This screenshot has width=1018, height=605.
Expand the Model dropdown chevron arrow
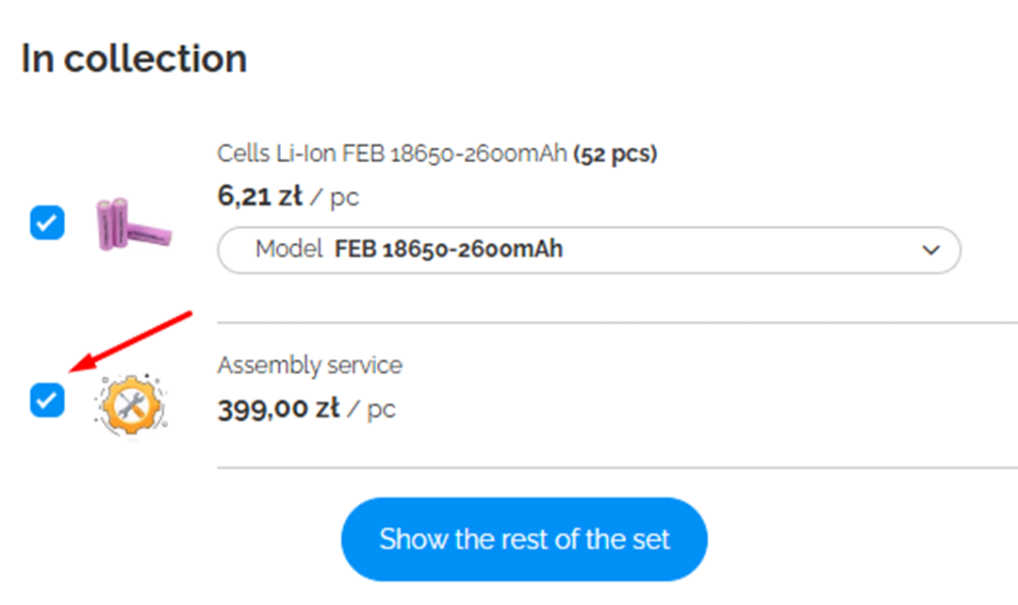tap(930, 251)
